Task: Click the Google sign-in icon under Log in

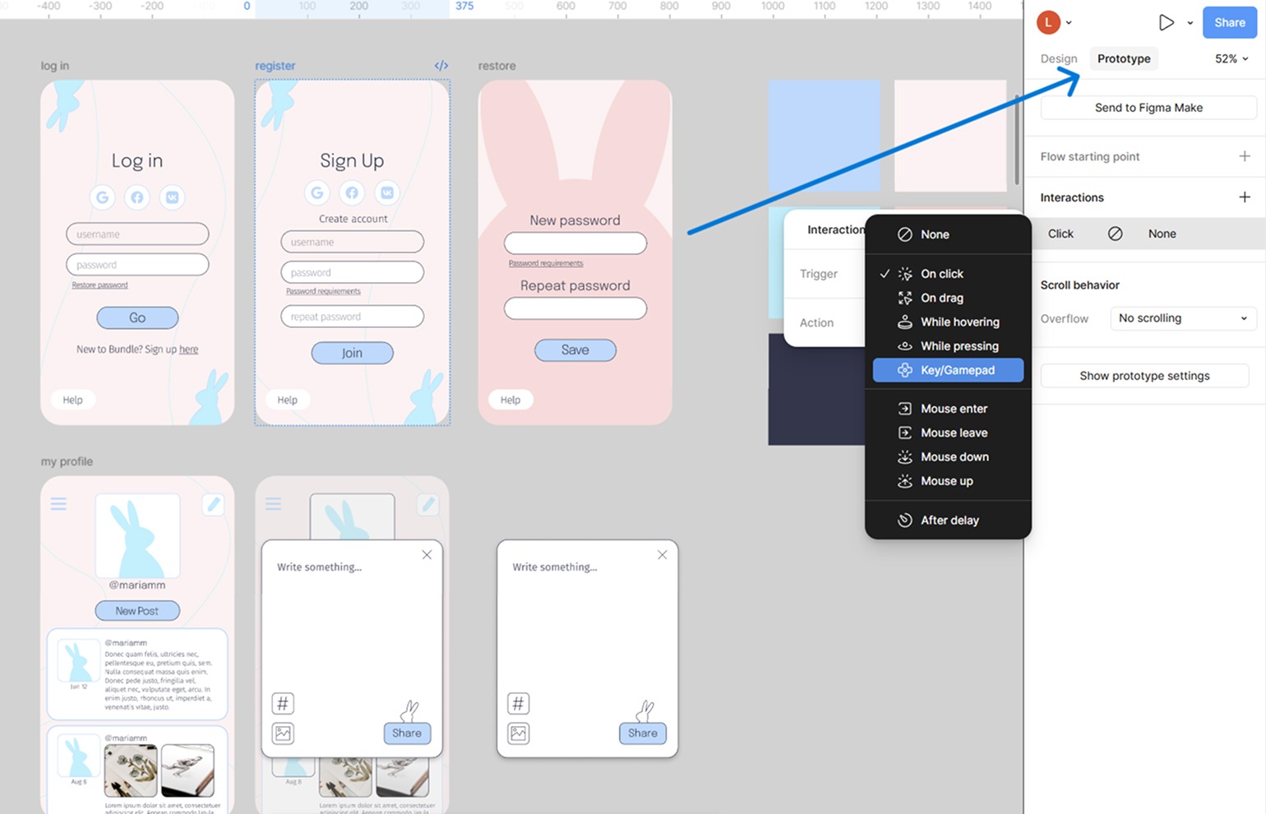Action: point(103,197)
